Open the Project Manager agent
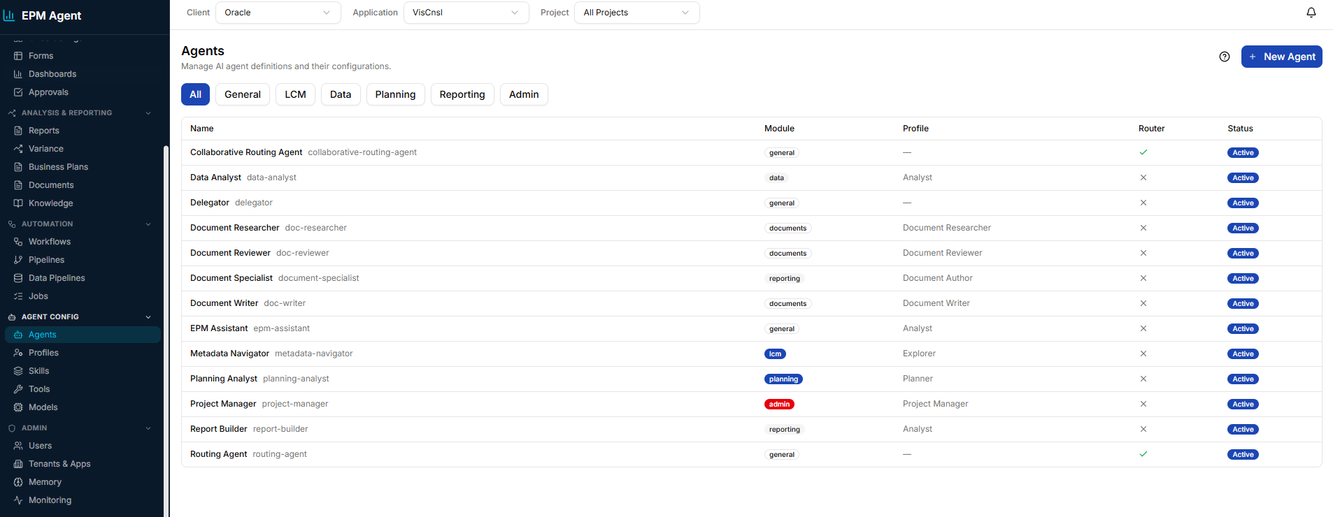 click(751, 404)
